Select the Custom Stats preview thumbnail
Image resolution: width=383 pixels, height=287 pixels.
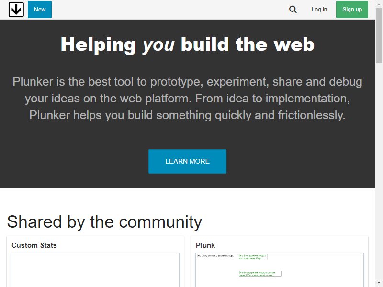point(95,270)
